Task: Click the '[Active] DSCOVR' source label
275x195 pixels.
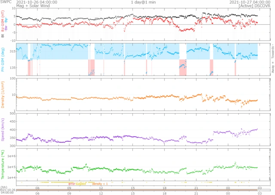Action: coord(254,6)
